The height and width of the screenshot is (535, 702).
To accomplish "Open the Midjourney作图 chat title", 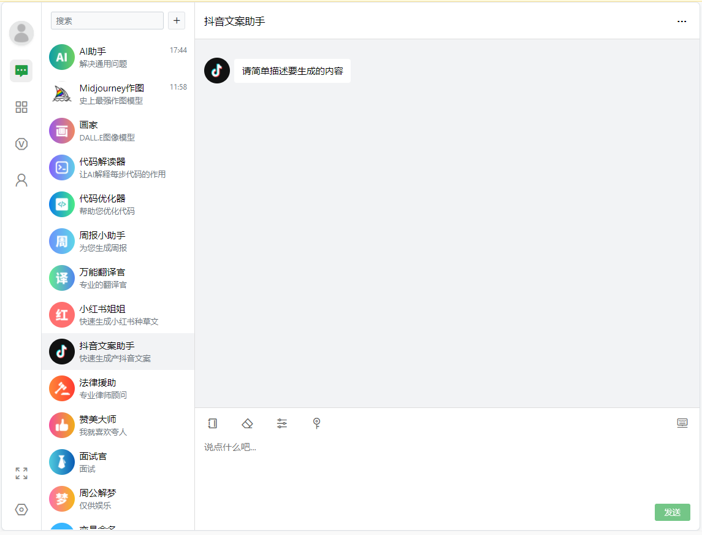I will (112, 88).
